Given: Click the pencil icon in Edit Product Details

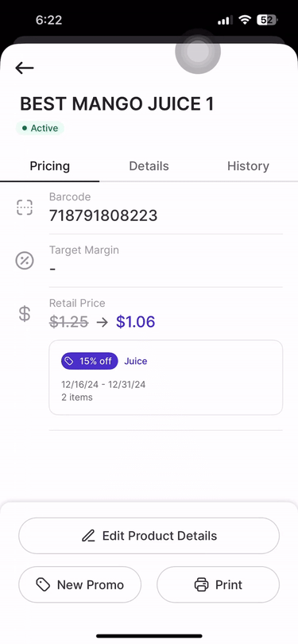Looking at the screenshot, I should point(88,536).
